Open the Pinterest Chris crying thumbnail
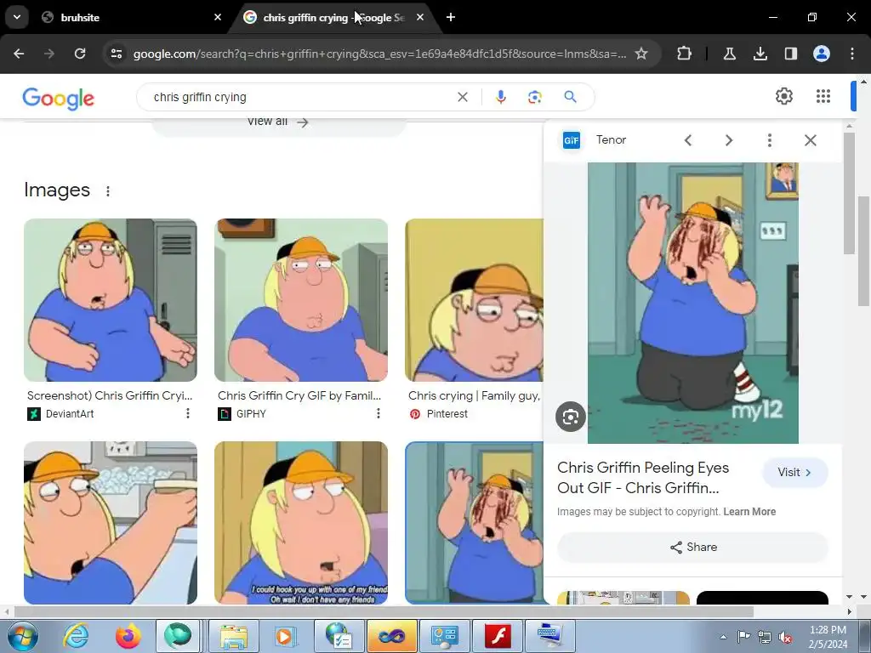871x653 pixels. [x=474, y=300]
